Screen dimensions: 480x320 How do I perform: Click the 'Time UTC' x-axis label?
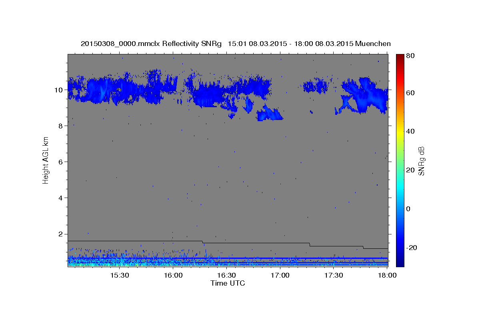coord(228,283)
